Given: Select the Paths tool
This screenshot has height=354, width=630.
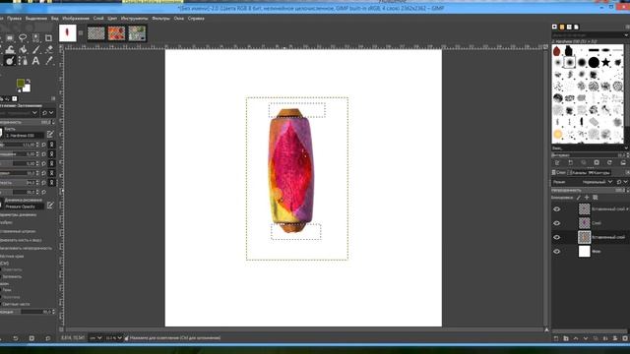Looking at the screenshot, I should pos(23,61).
